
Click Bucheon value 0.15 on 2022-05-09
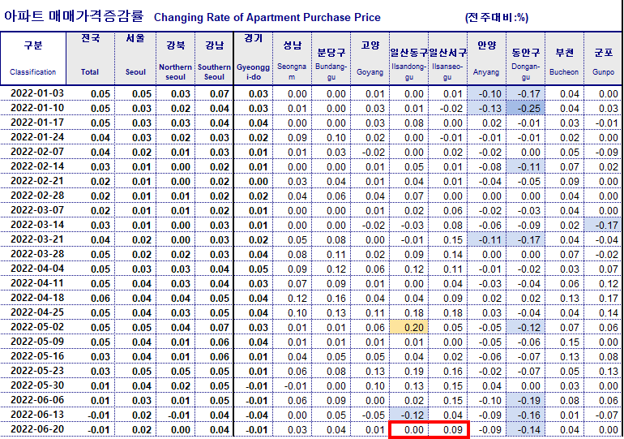[x=564, y=342]
